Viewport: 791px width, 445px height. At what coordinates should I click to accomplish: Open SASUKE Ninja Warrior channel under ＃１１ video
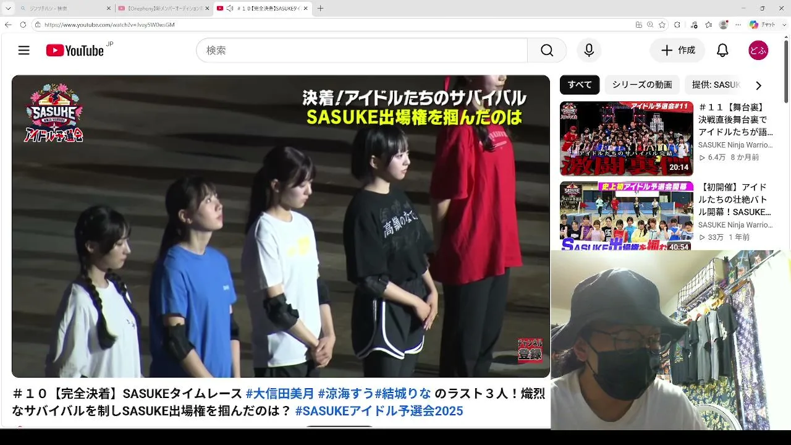pyautogui.click(x=735, y=145)
